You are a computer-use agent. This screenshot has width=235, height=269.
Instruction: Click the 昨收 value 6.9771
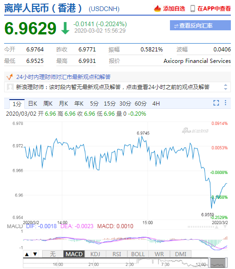point(87,50)
